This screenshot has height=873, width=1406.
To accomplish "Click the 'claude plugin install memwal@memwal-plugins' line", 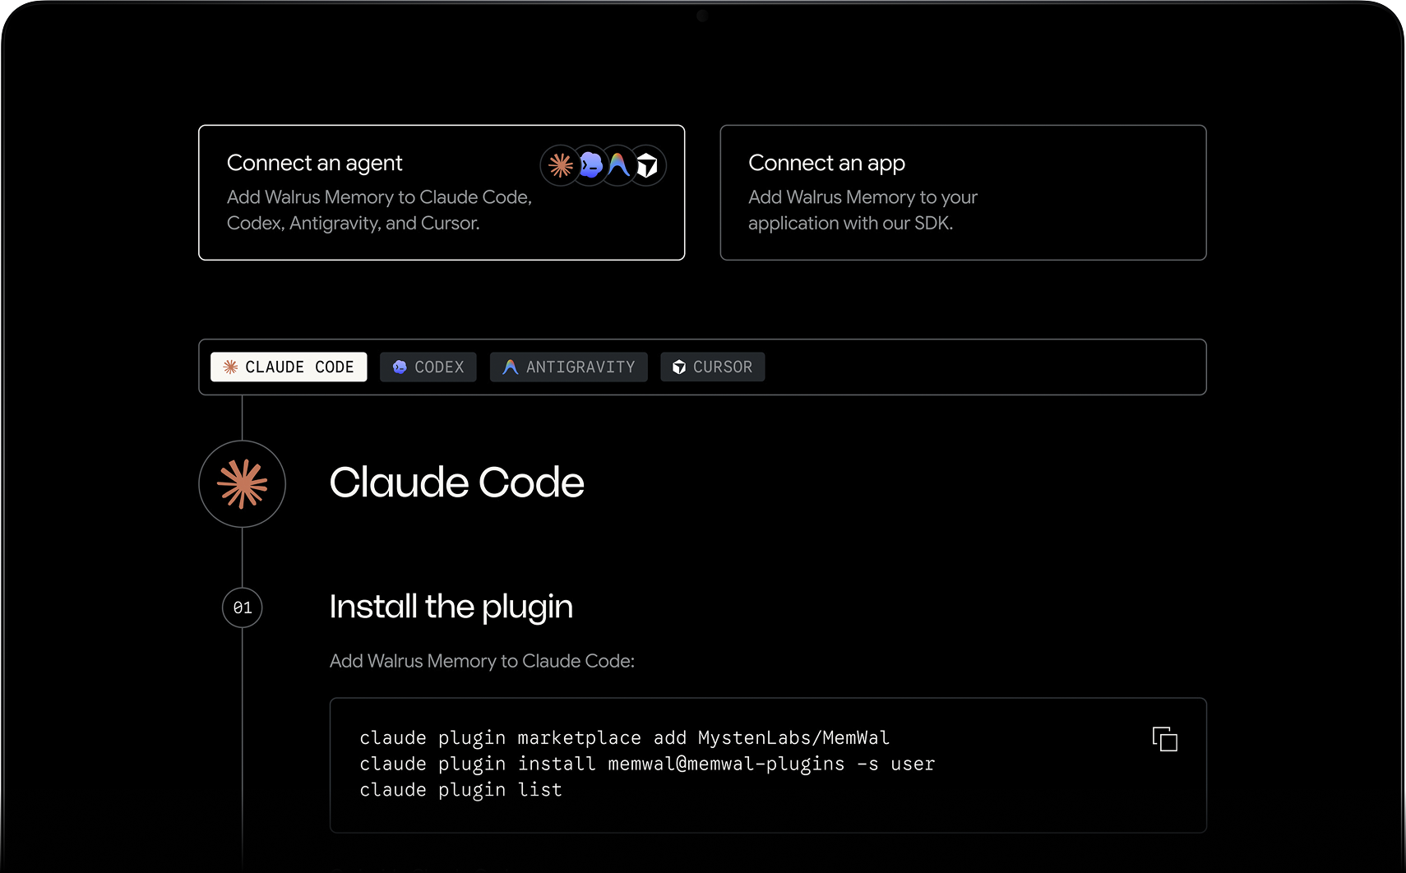I will 647,764.
